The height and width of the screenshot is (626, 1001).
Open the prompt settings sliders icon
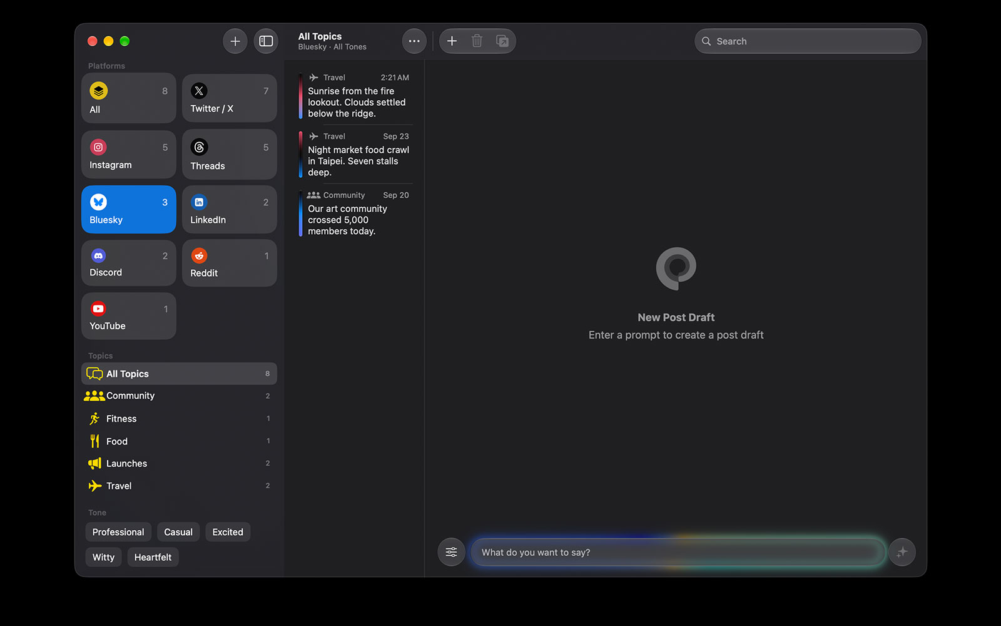tap(451, 552)
